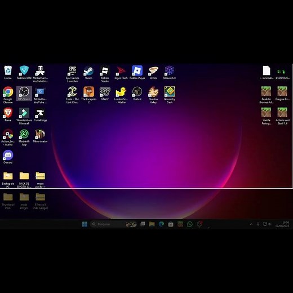Launch Microsoft Edge from the taskbar
The width and height of the screenshot is (293, 293).
(x=161, y=224)
